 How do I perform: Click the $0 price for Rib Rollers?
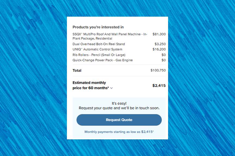coord(163,55)
